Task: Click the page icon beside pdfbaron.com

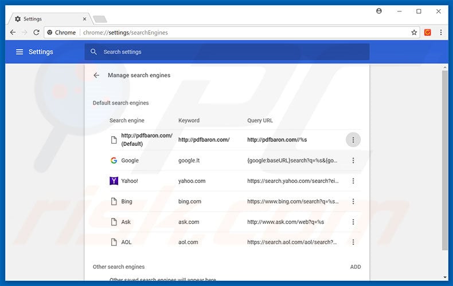Action: [x=114, y=140]
